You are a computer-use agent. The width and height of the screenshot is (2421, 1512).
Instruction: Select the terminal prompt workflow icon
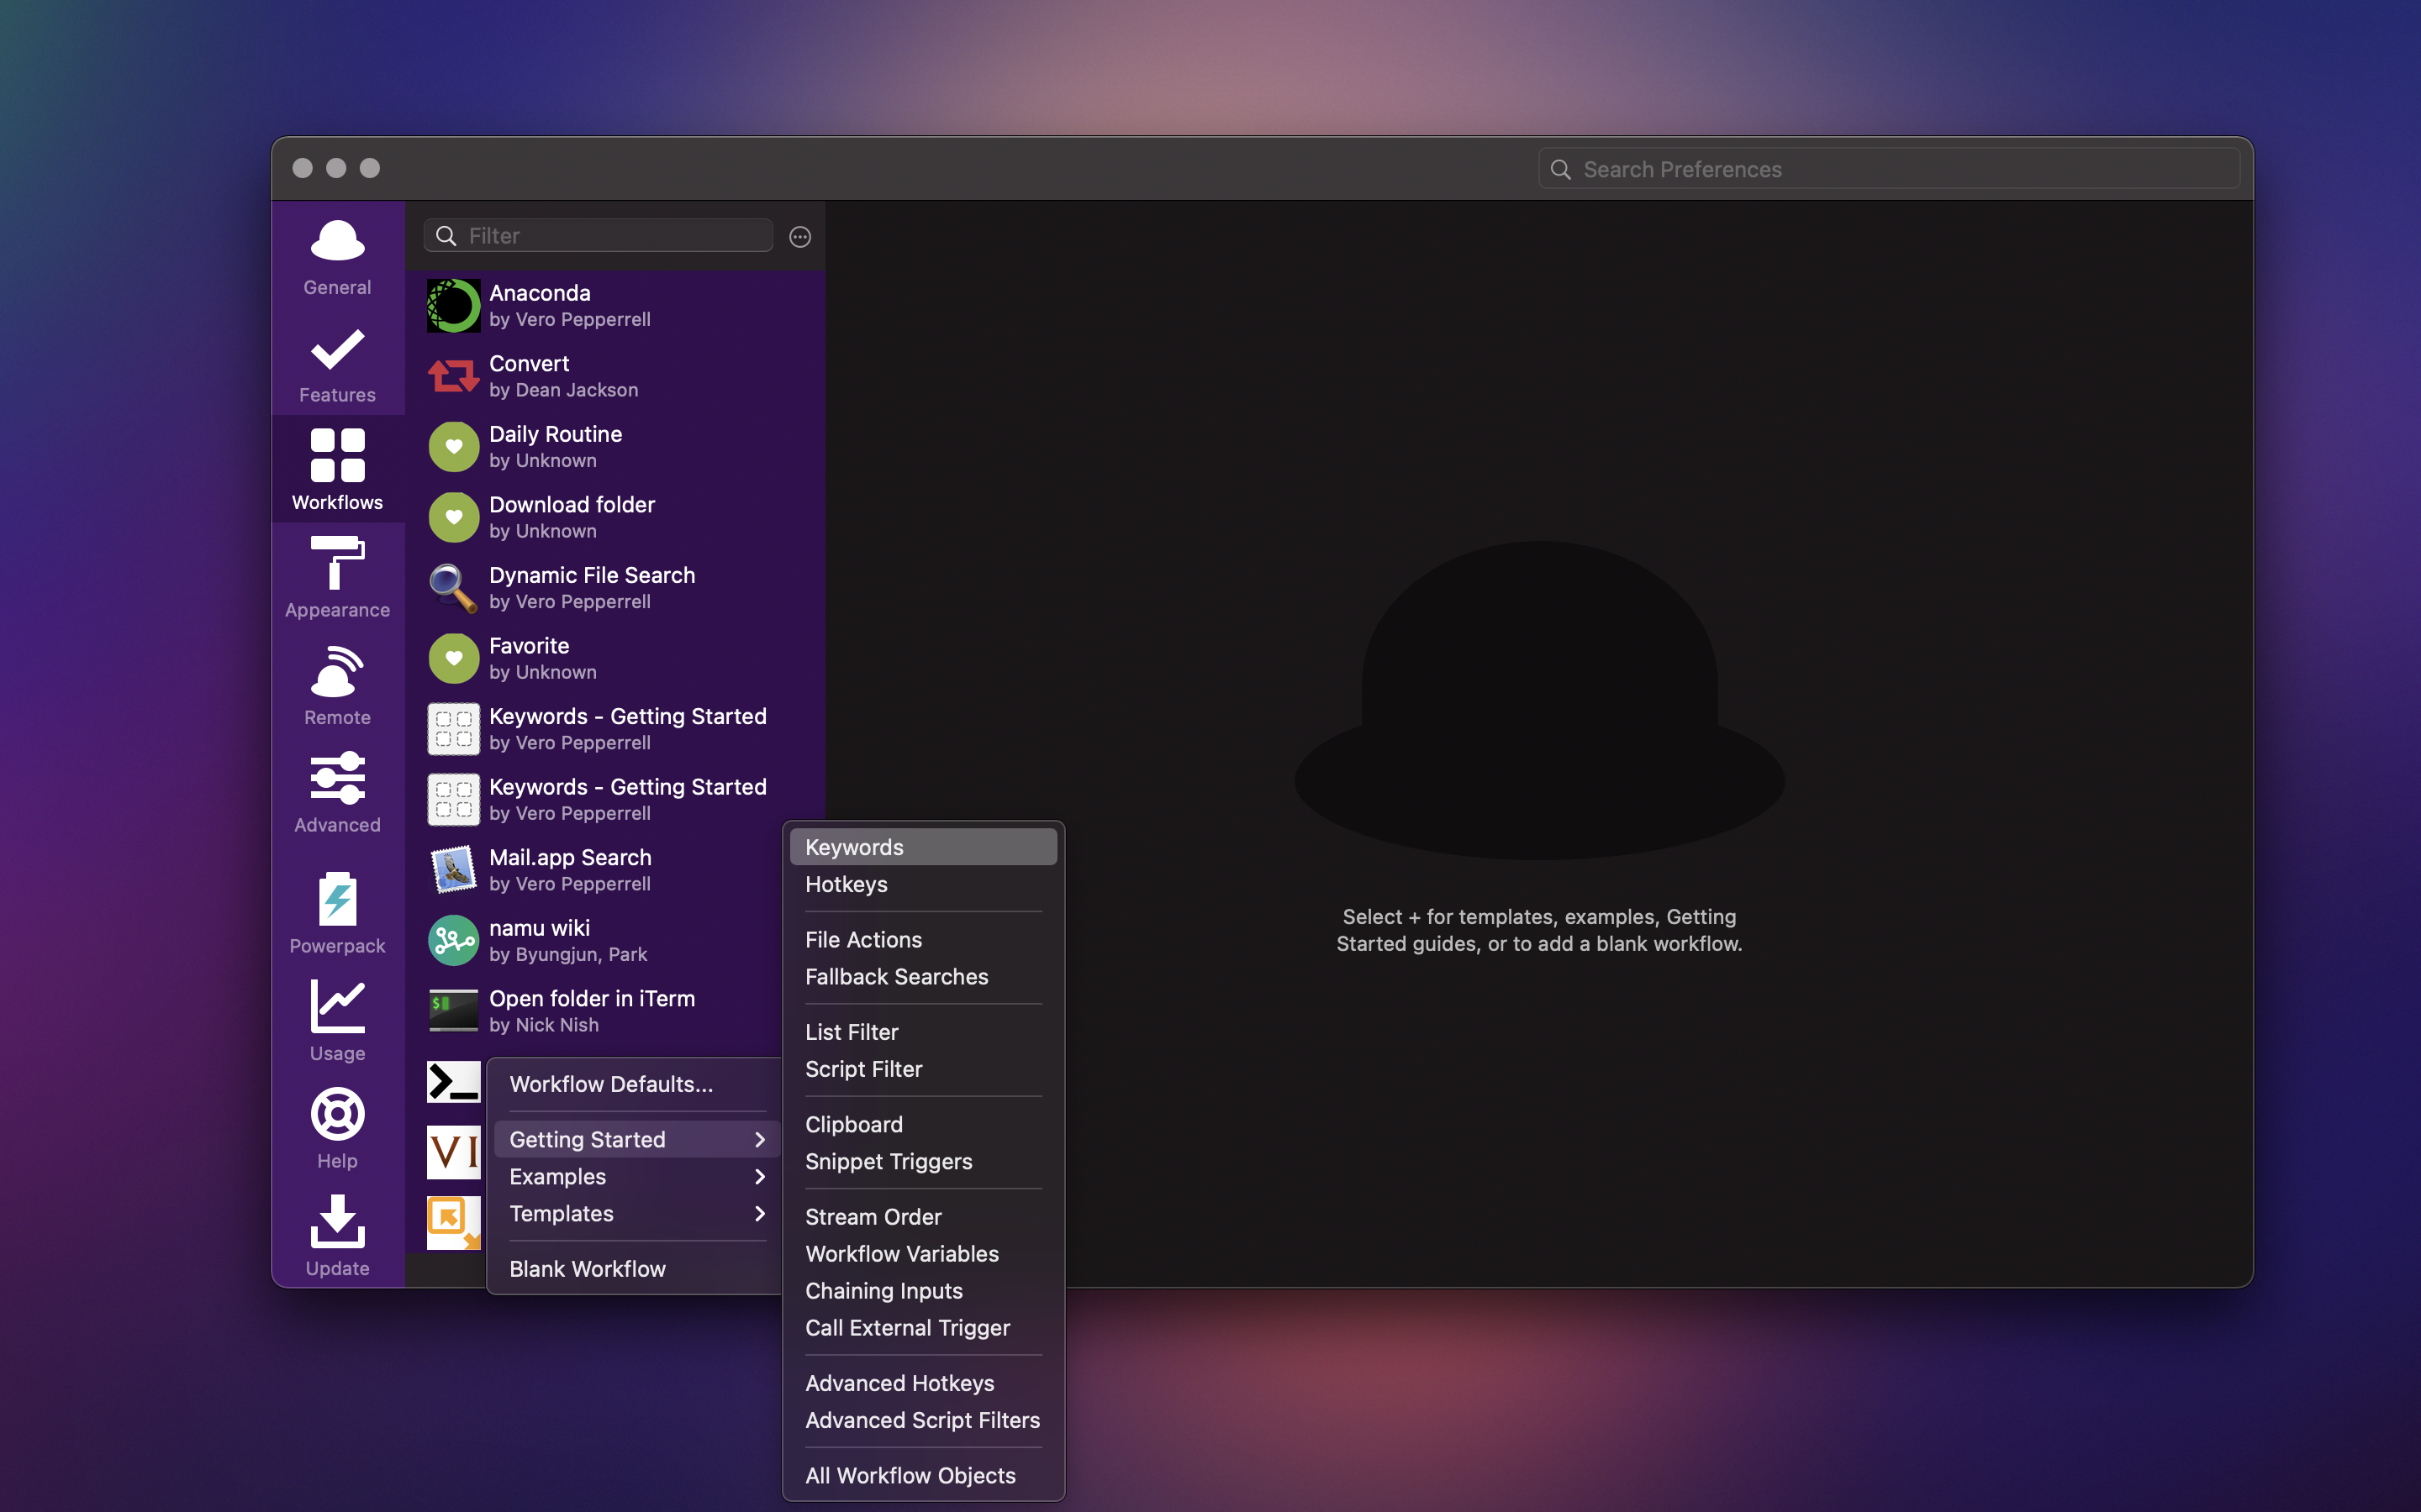[x=453, y=1082]
